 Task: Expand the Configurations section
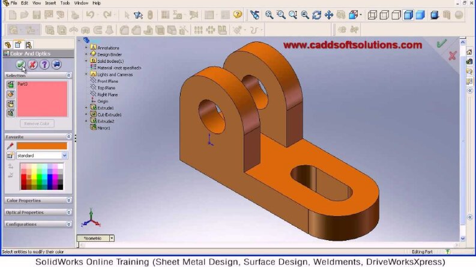68,224
